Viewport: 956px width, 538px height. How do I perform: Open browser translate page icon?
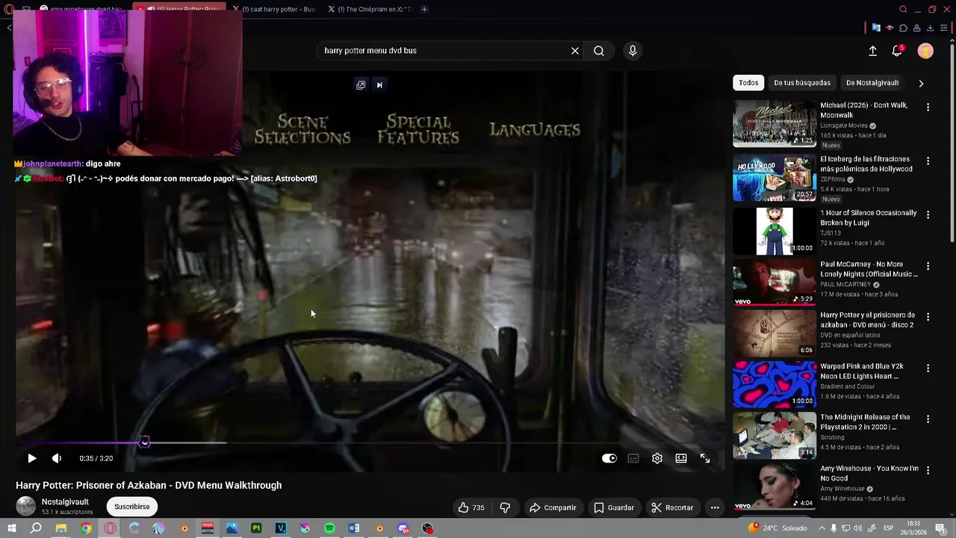(876, 28)
